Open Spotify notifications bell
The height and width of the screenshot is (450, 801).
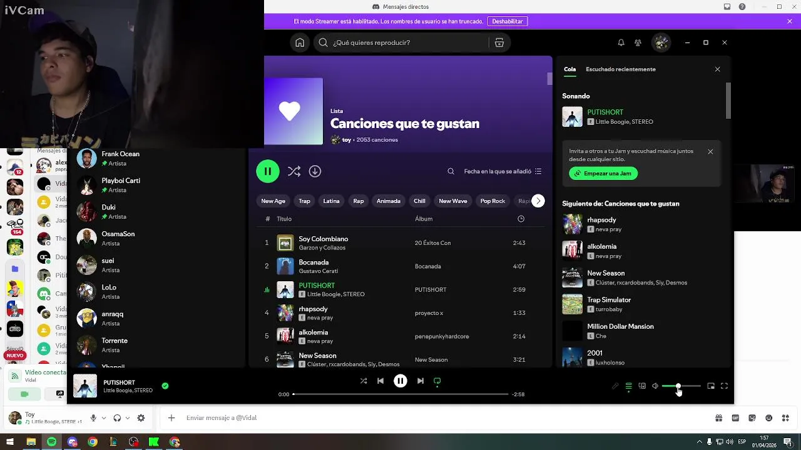(x=621, y=42)
